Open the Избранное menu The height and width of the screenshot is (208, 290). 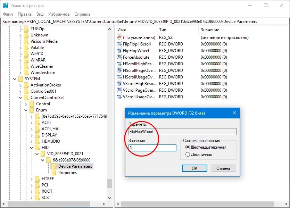click(x=59, y=14)
